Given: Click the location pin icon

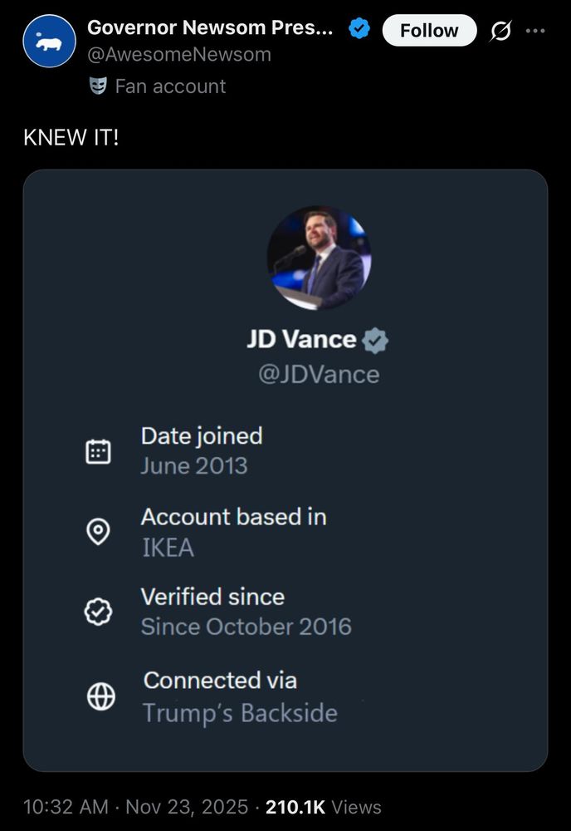Looking at the screenshot, I should click(99, 532).
